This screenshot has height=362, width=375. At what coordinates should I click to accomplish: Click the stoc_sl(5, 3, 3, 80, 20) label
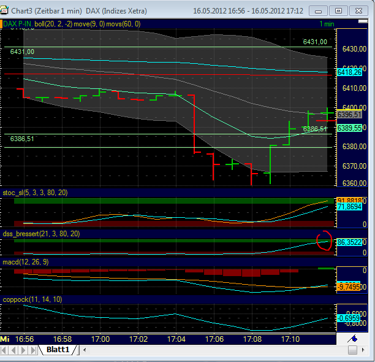[x=35, y=193]
